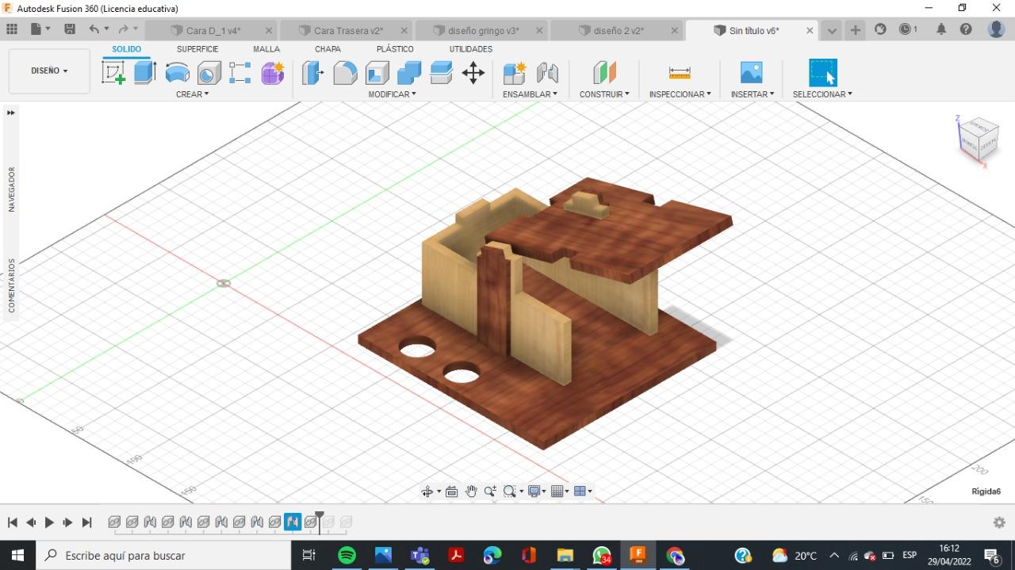The width and height of the screenshot is (1015, 570).
Task: Expand the CREAR dropdown menu
Action: (193, 94)
